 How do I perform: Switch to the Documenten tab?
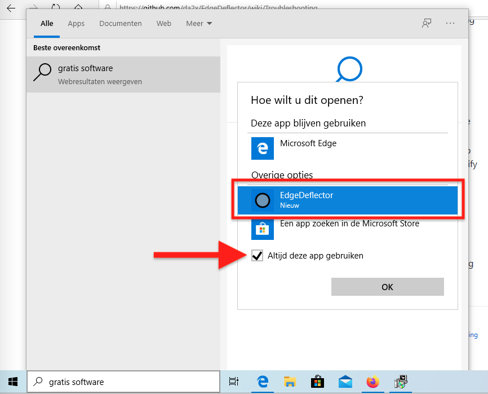click(120, 24)
